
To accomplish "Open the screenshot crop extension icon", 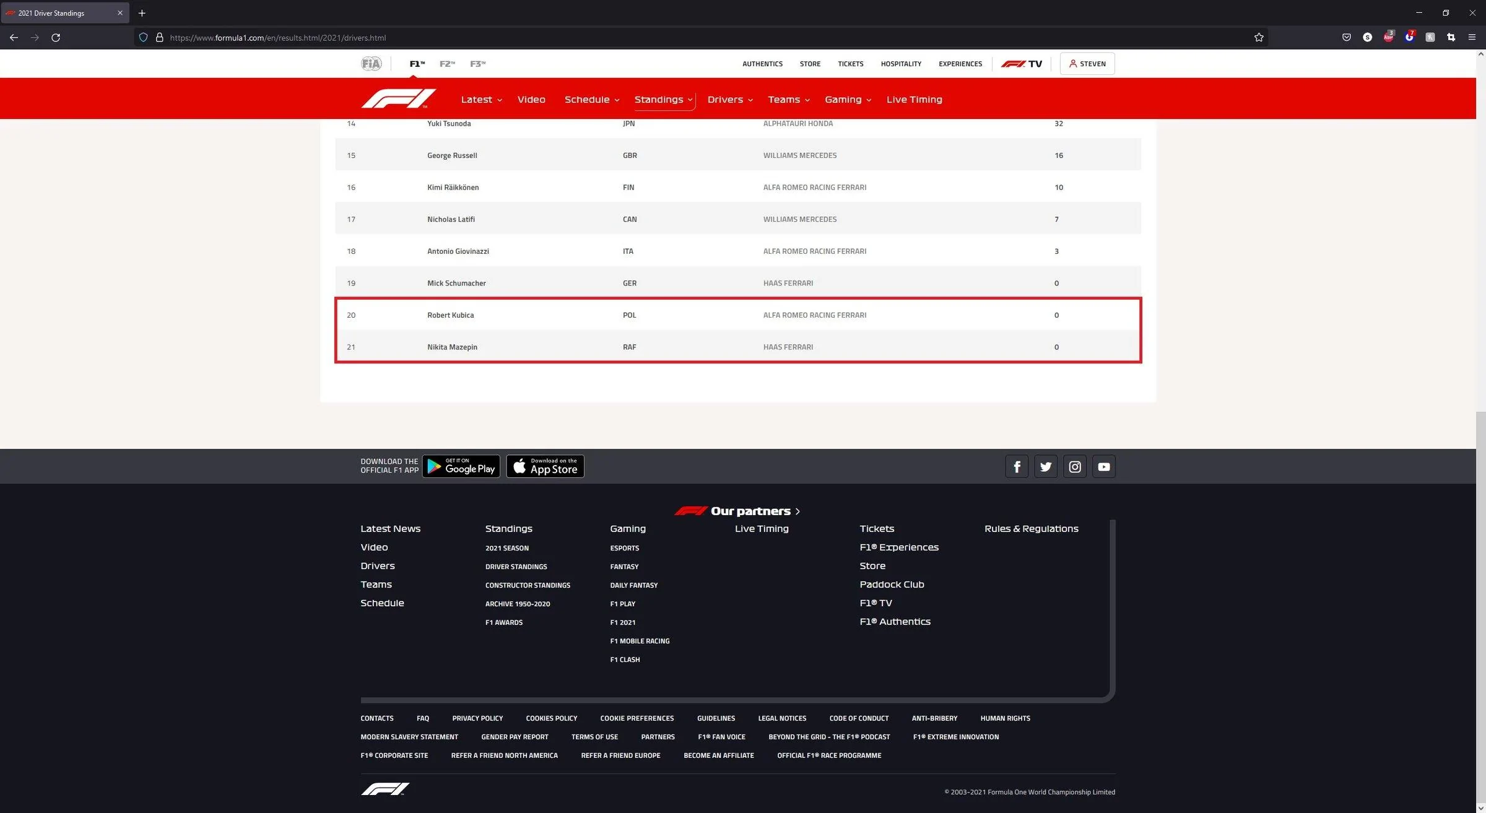I will [1451, 38].
